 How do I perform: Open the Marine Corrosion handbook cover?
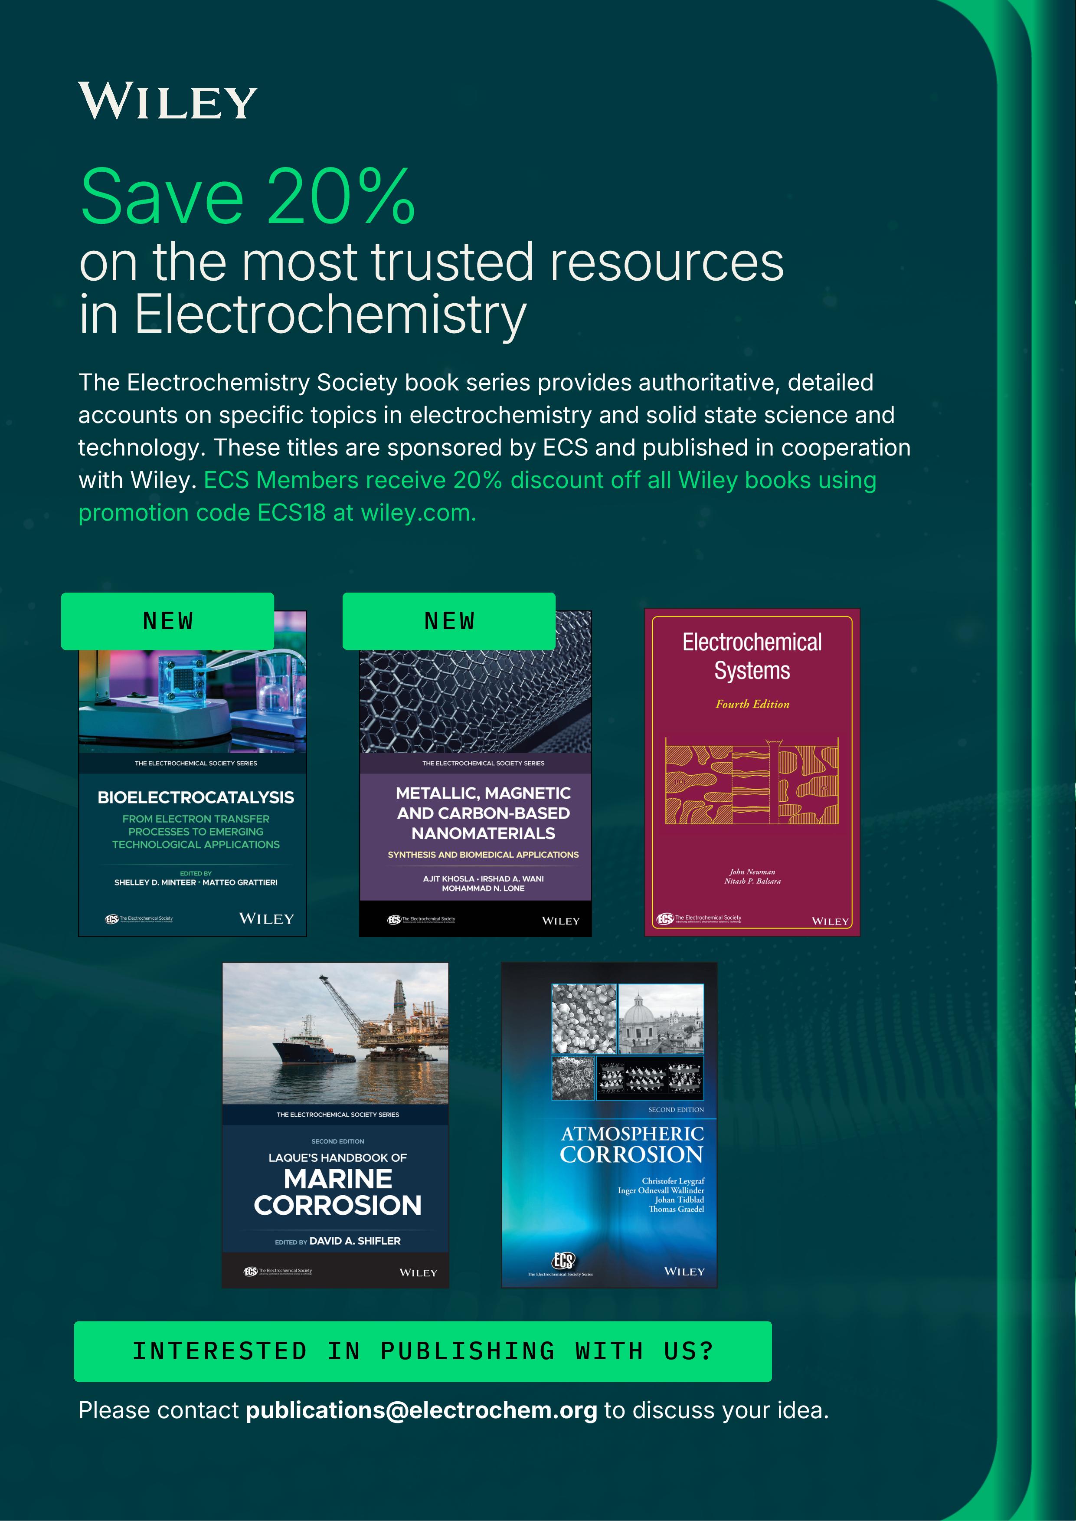coord(335,1127)
